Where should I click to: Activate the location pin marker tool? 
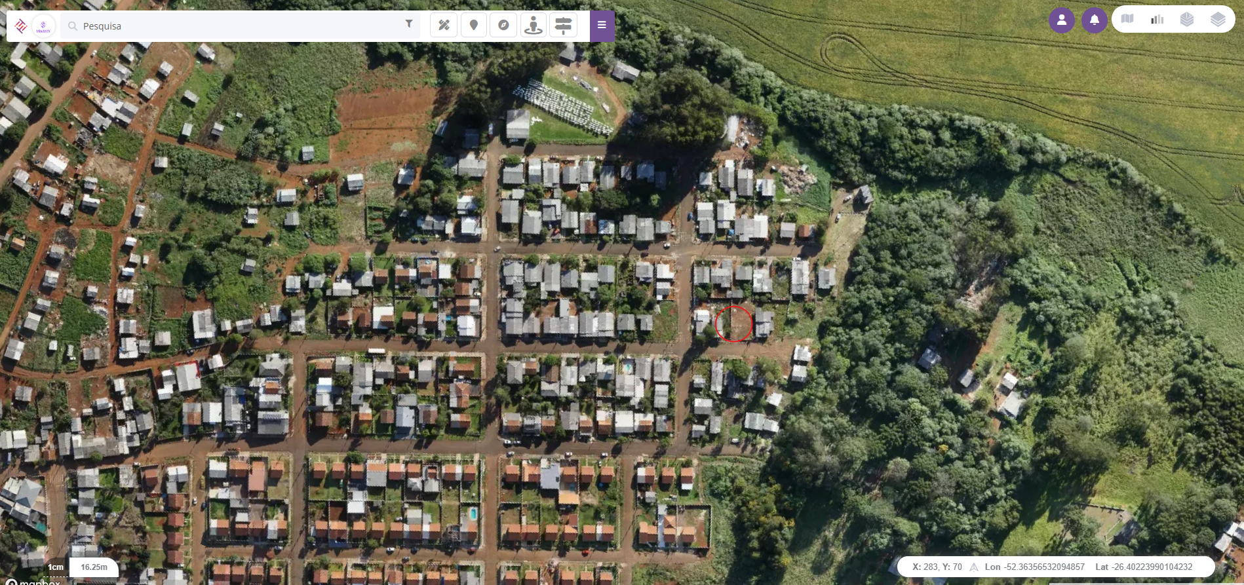tap(474, 26)
